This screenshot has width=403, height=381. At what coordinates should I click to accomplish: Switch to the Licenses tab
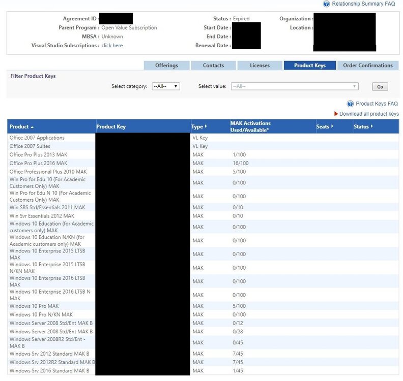260,66
